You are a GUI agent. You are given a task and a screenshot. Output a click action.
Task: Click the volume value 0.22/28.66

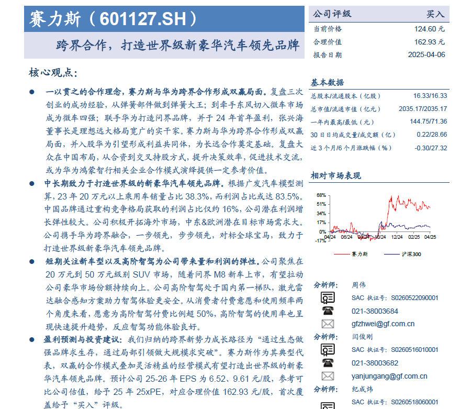point(432,135)
